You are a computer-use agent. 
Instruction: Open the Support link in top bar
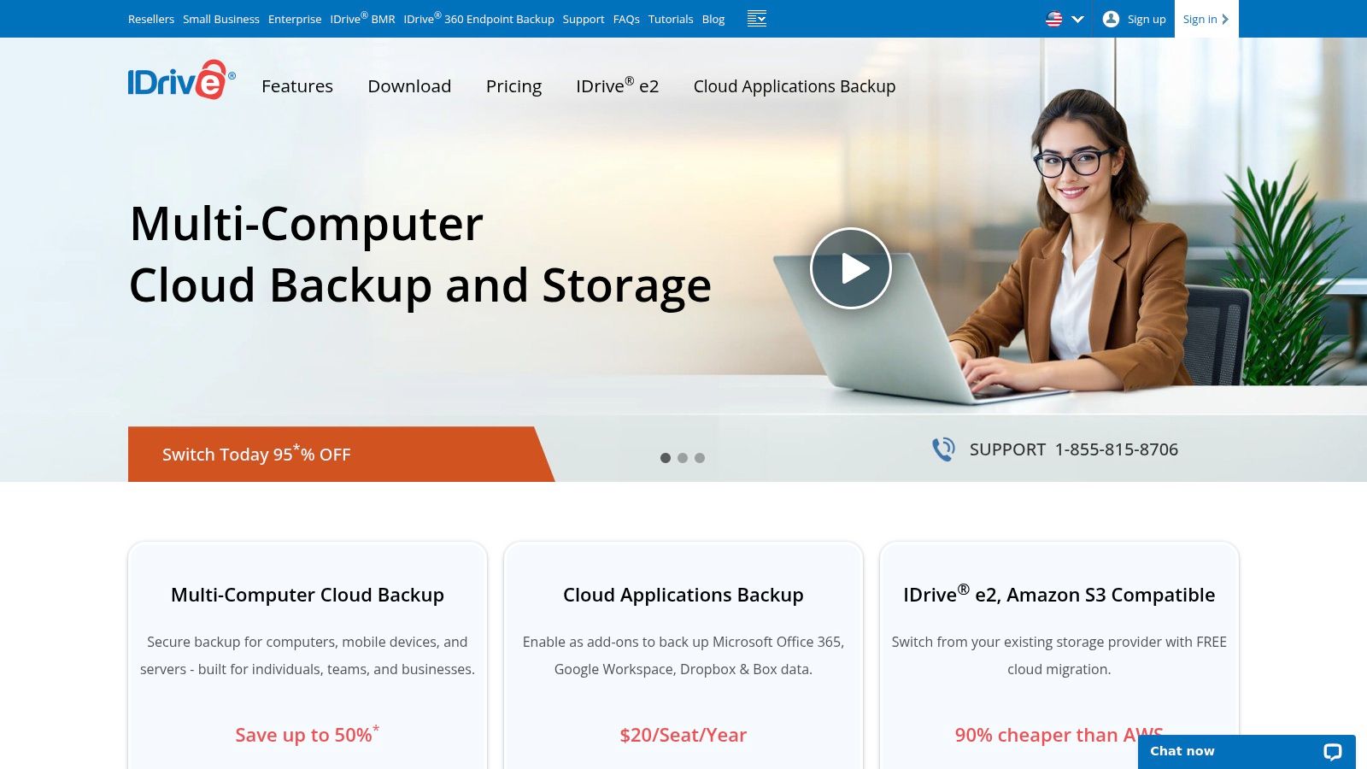[584, 19]
